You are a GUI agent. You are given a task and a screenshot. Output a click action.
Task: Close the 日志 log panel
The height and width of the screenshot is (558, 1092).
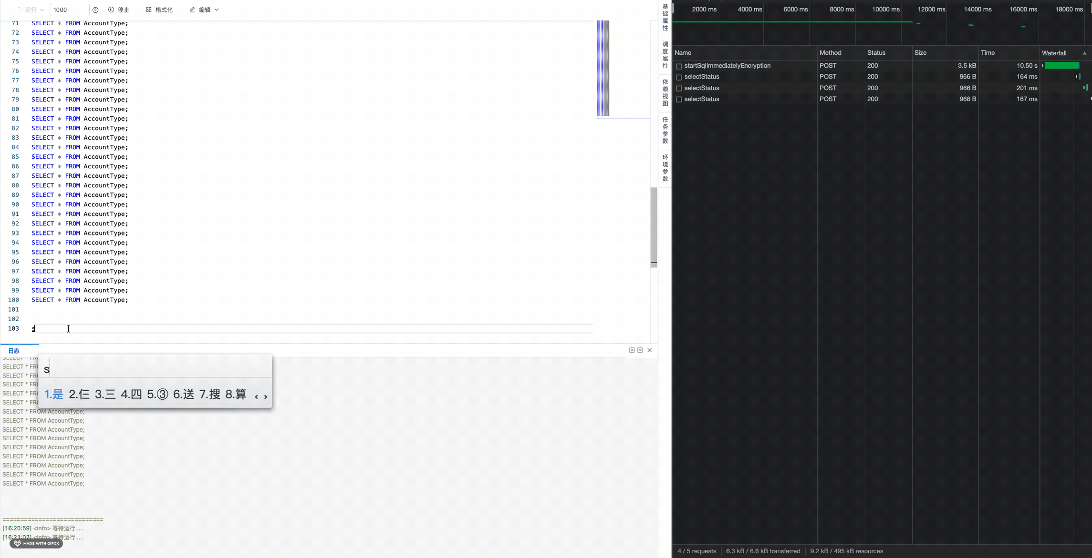649,350
